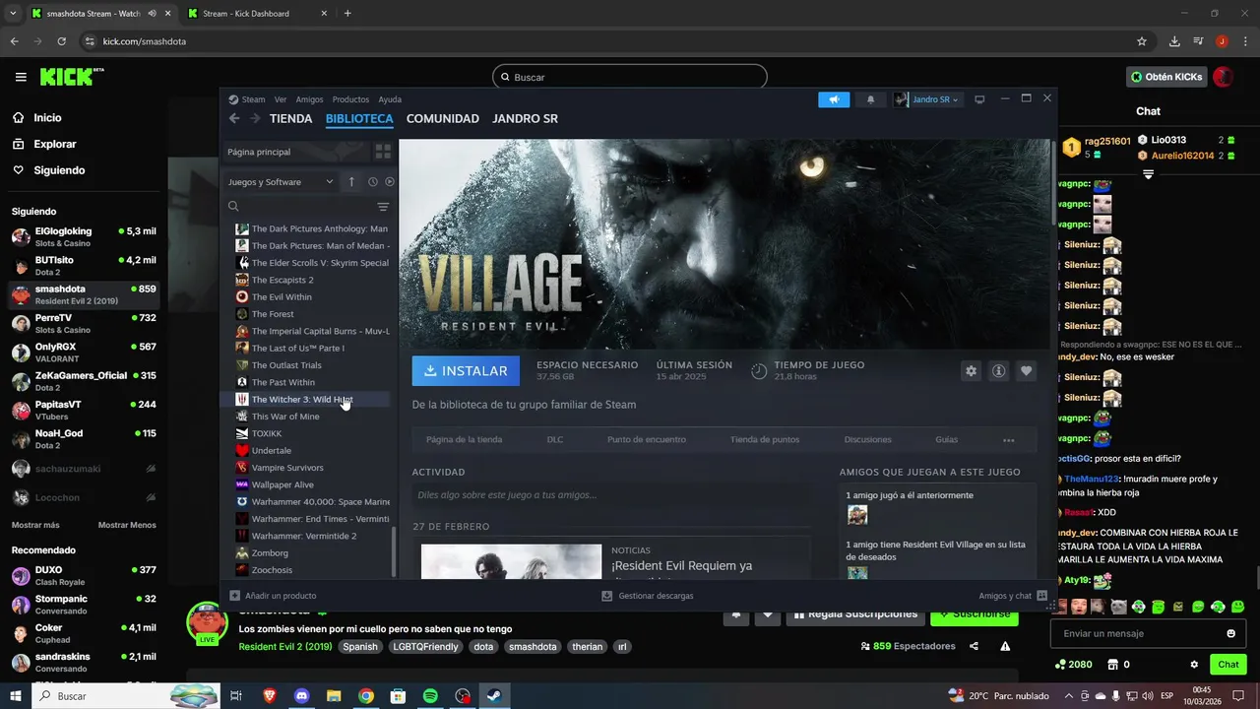Click the recent activity clock filter icon
1260x709 pixels.
[373, 182]
